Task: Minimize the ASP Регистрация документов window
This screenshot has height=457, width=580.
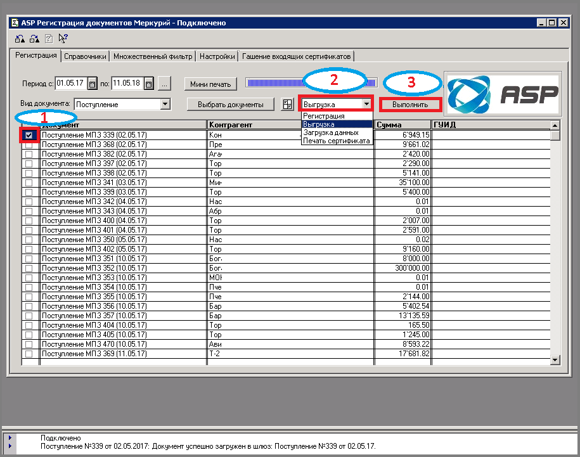Action: (x=541, y=23)
